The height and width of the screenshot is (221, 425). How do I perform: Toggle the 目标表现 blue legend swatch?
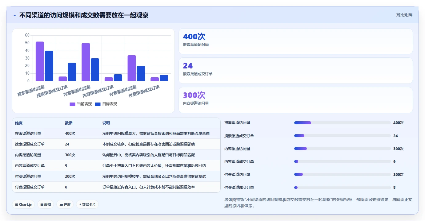point(98,104)
